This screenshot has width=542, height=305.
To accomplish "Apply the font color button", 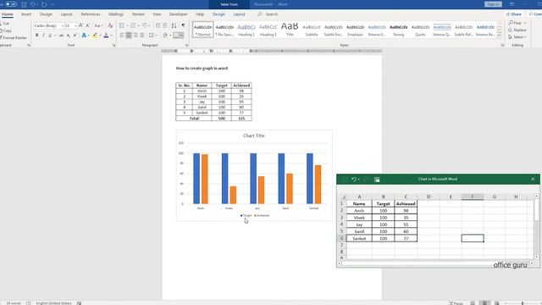I will (x=106, y=36).
